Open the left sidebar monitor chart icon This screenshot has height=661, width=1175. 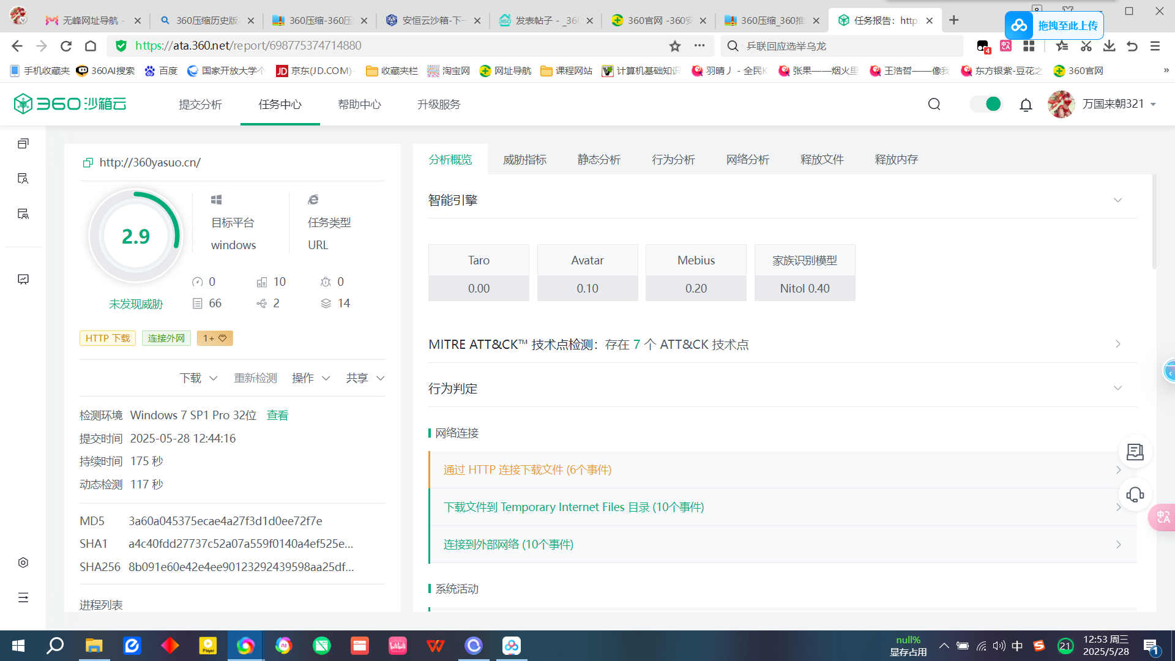pyautogui.click(x=23, y=279)
